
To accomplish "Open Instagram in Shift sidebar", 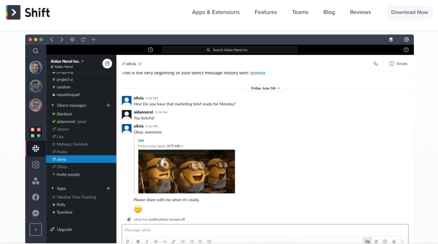I will coord(35,165).
